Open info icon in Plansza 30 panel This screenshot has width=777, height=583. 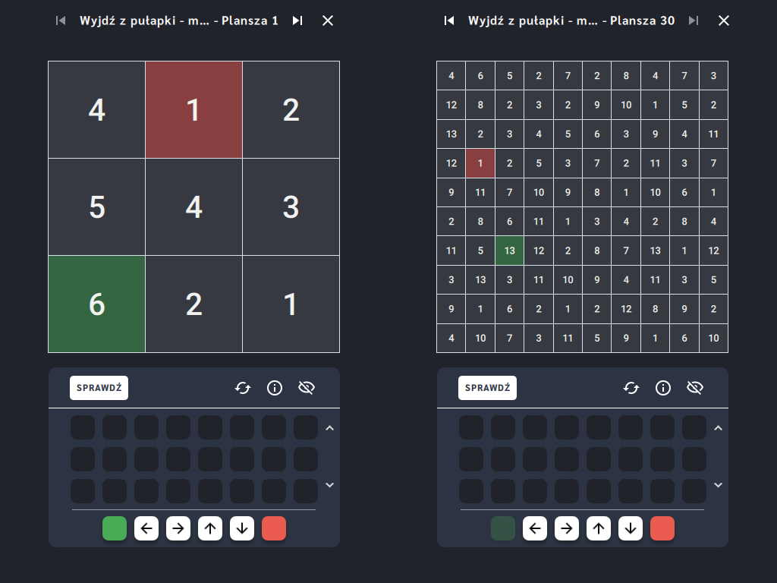(663, 388)
